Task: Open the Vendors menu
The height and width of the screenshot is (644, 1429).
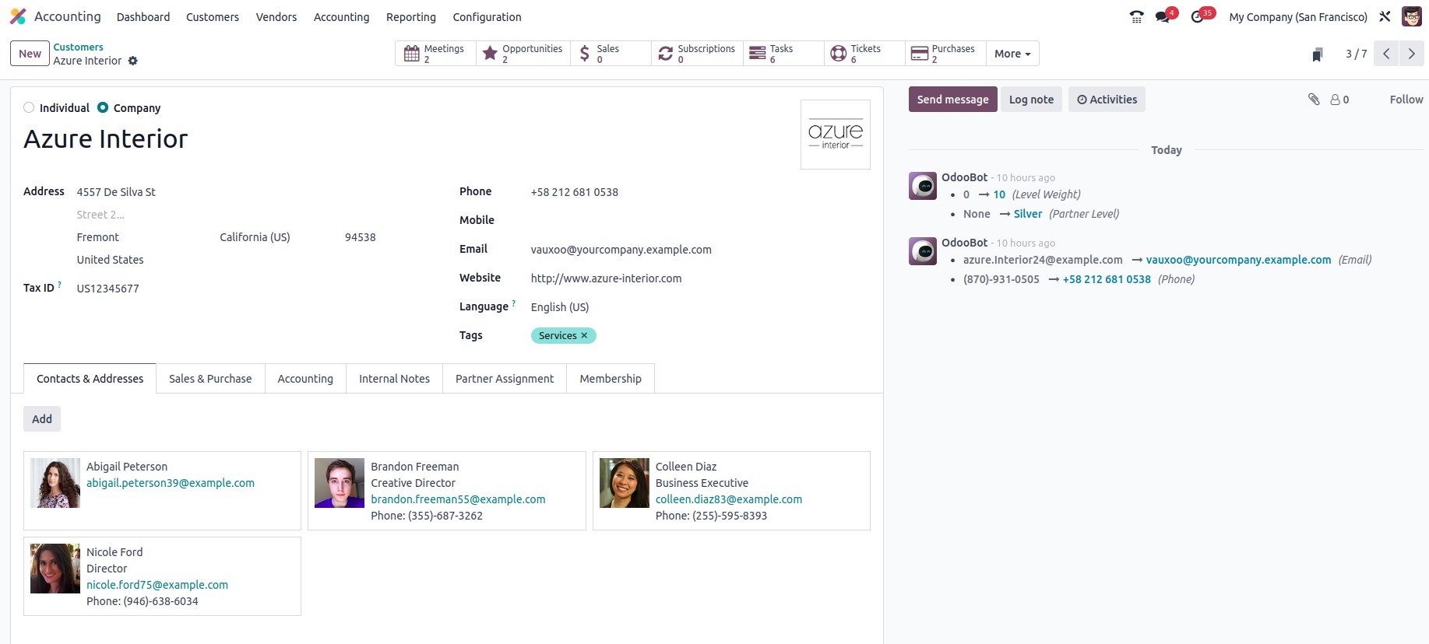Action: pyautogui.click(x=276, y=17)
